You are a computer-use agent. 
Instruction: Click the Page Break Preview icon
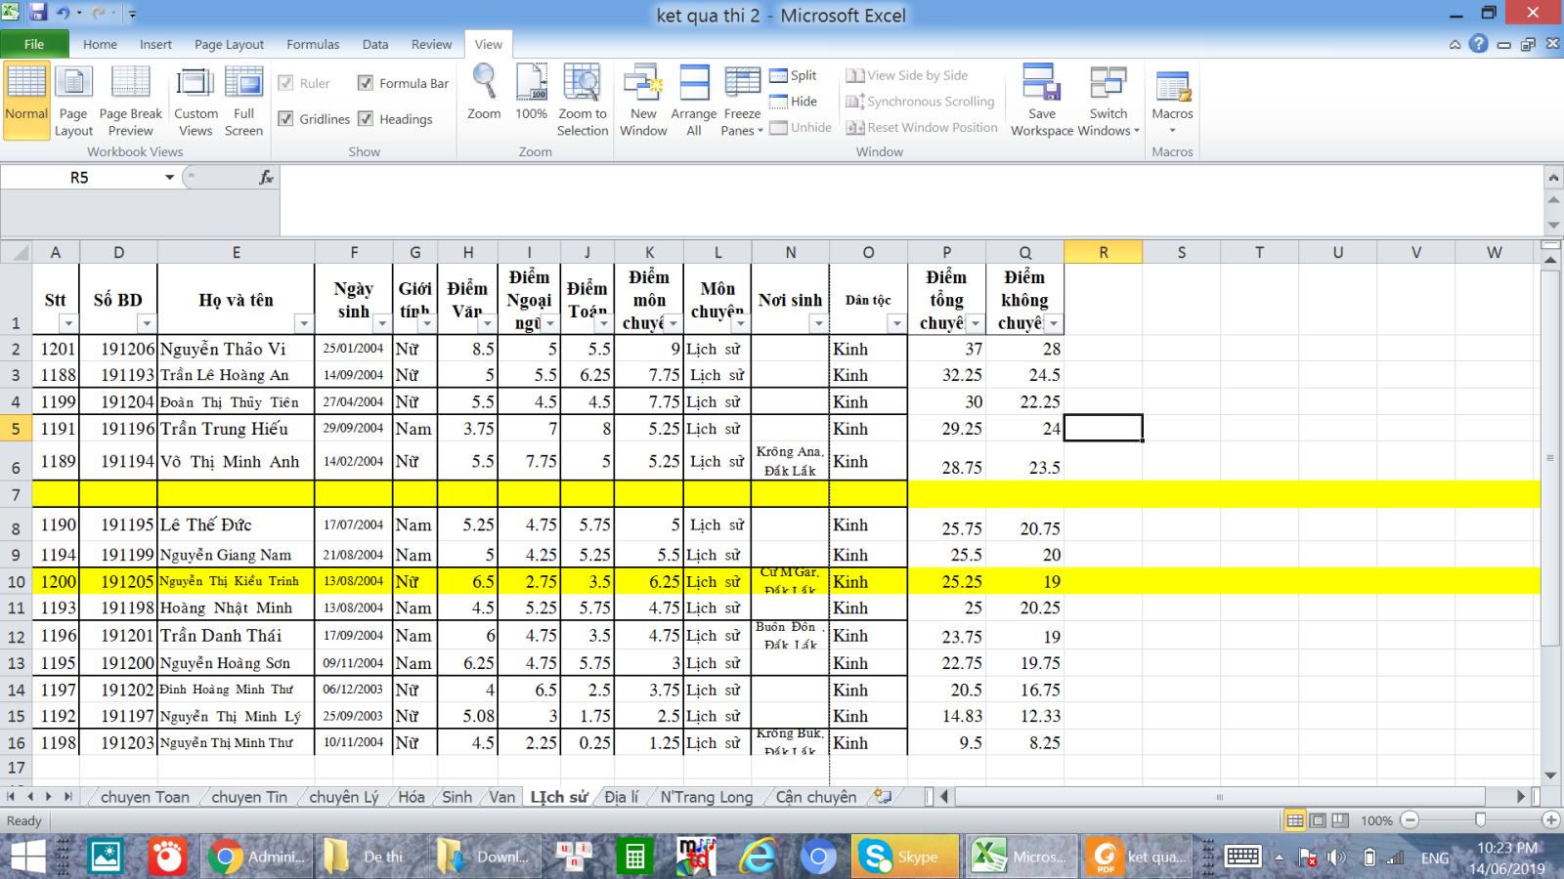pyautogui.click(x=130, y=84)
